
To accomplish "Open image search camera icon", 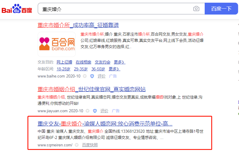I will pos(196,9).
